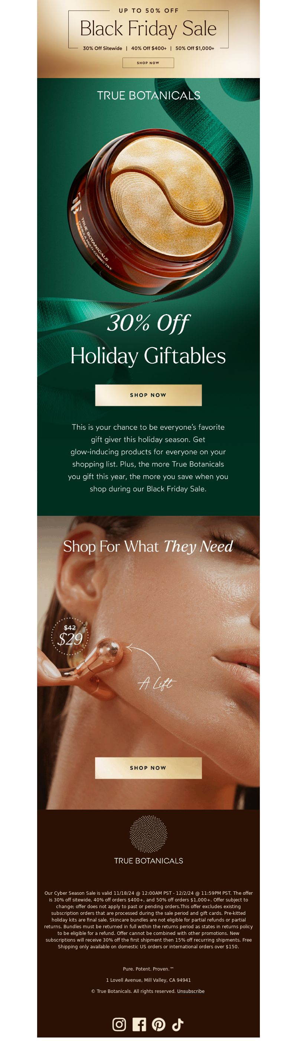
Task: Open the Facebook social icon
Action: (x=139, y=1024)
